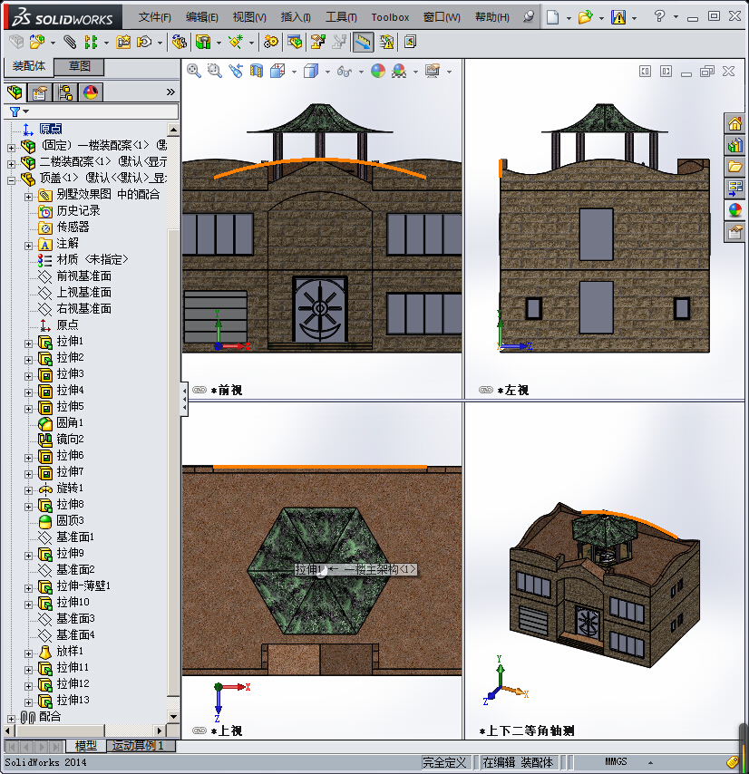The image size is (749, 774).
Task: Click the Display Style cube icon
Action: [311, 71]
